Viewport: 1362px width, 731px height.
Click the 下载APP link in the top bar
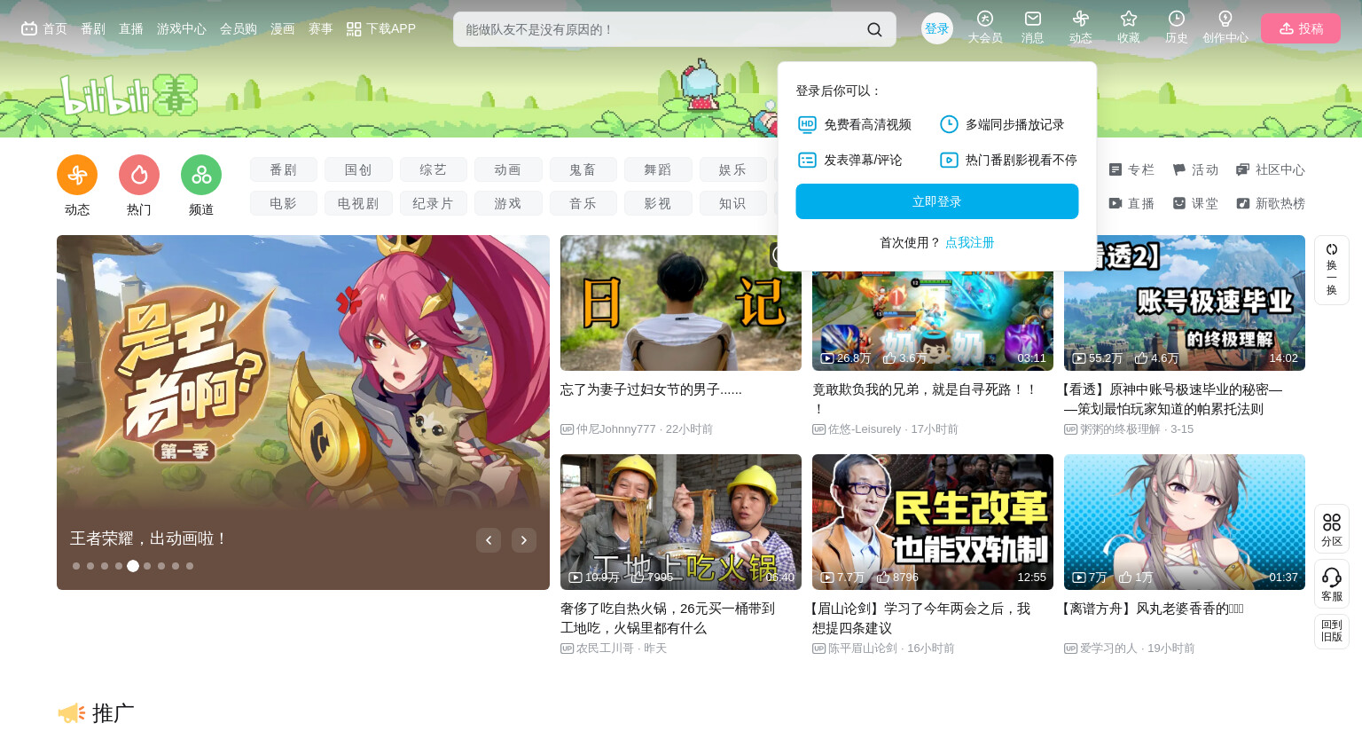tap(381, 28)
